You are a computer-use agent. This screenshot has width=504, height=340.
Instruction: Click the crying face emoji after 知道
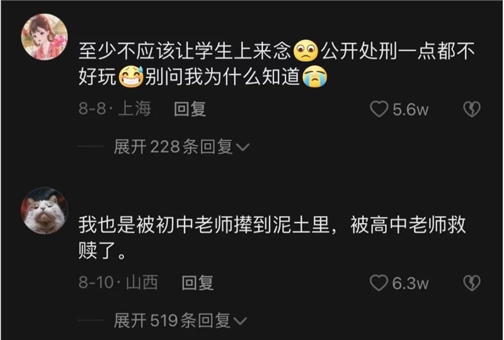(314, 76)
